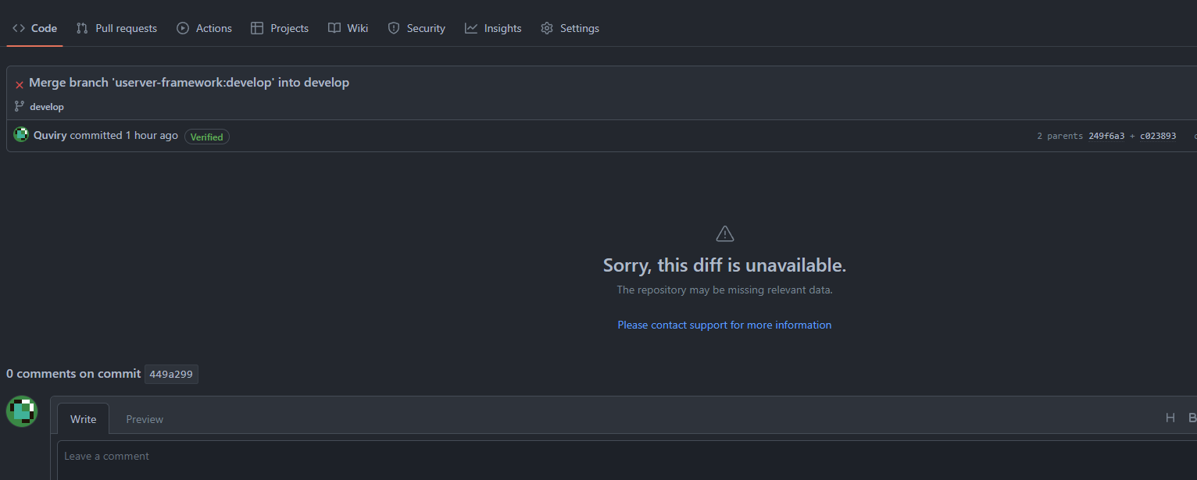Open parent commit 249f6a3
This screenshot has width=1197, height=480.
[1106, 135]
